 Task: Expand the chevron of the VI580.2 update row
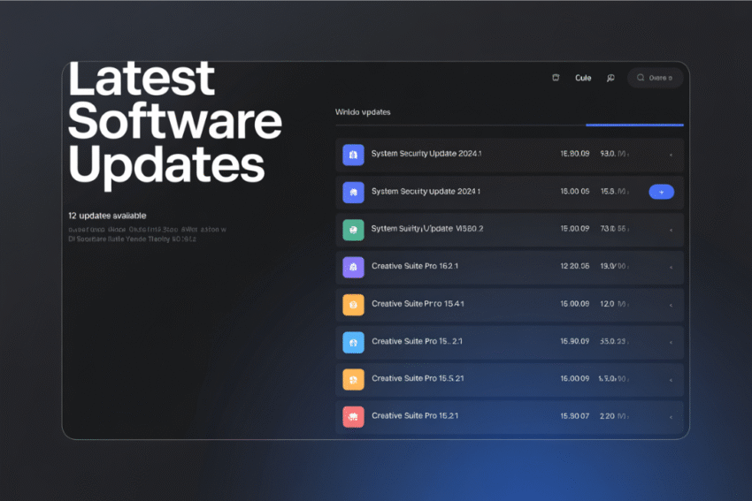671,231
